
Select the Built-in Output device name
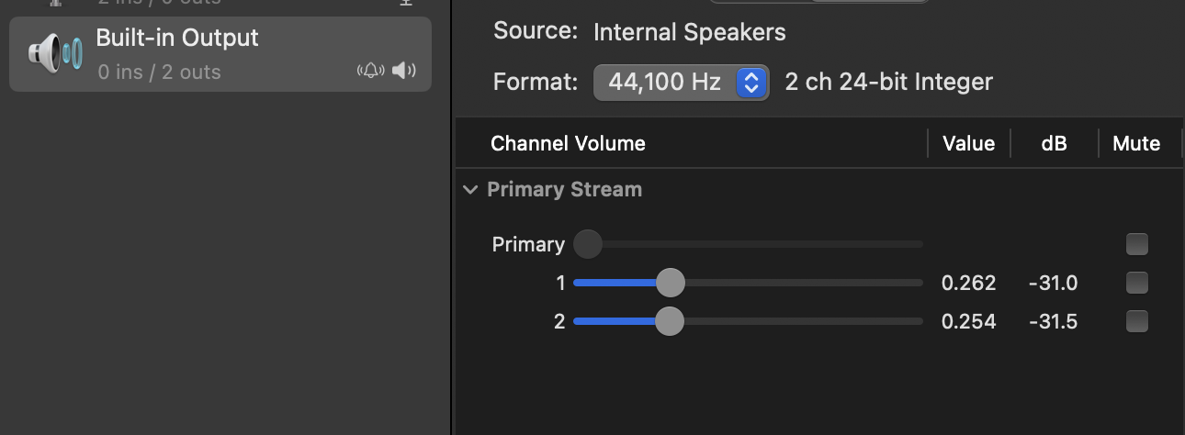click(x=177, y=38)
